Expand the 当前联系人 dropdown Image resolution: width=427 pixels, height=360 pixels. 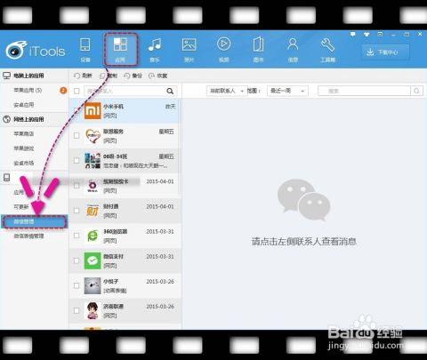(x=227, y=91)
